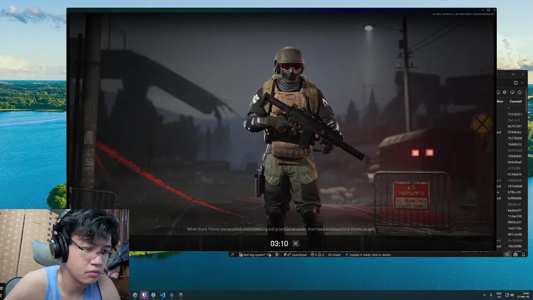533x300 pixels.
Task: Expand the system tray hidden icons chevron
Action: (484, 295)
